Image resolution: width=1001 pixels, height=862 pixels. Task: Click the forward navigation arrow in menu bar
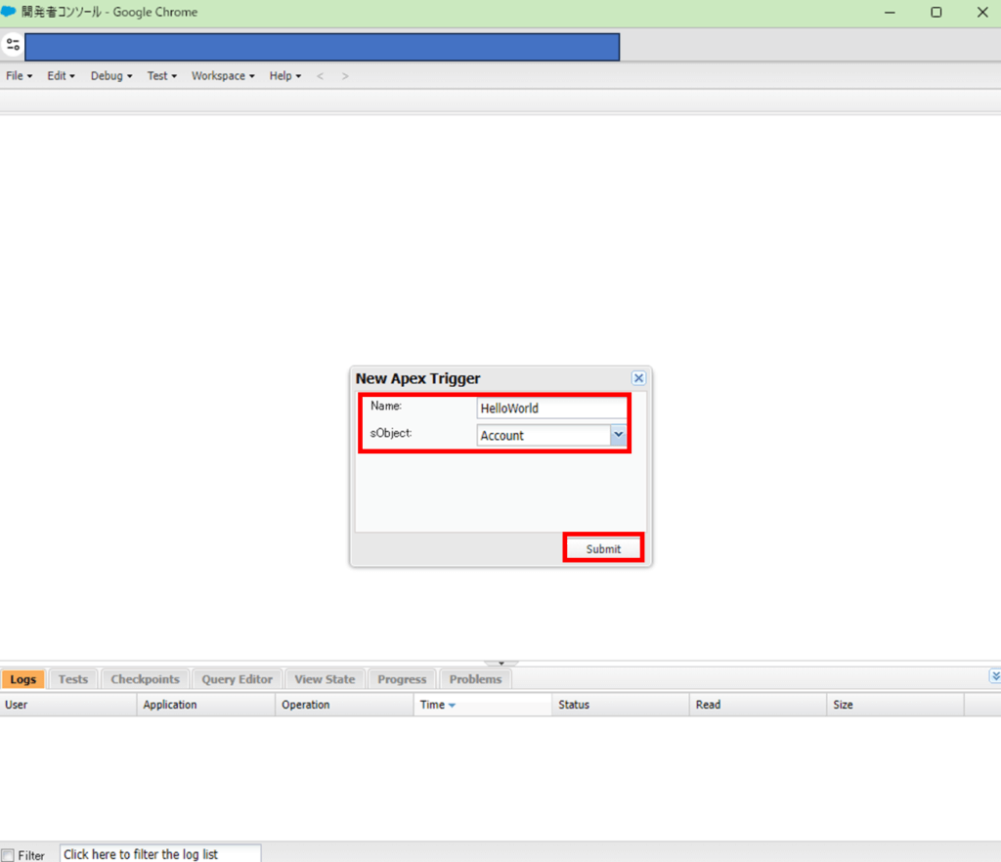point(345,76)
